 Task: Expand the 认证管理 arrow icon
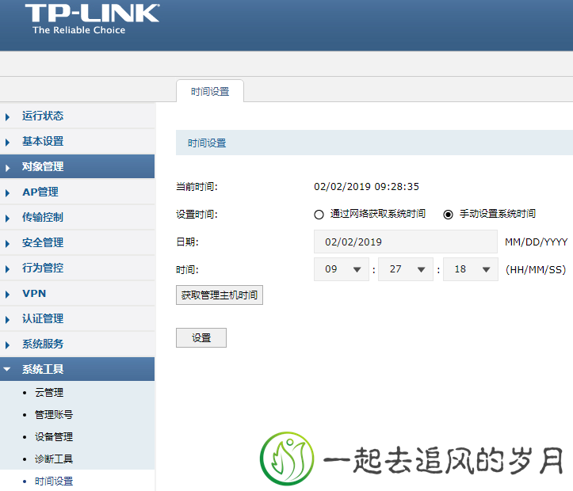coord(7,320)
